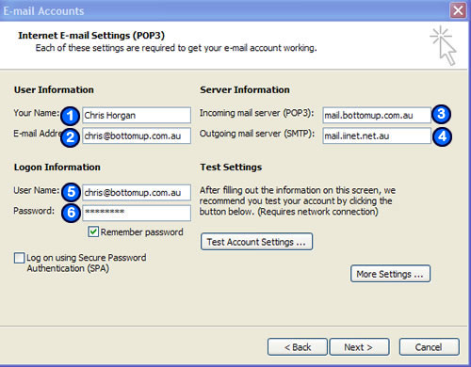Click the Test Account Settings button
This screenshot has width=471, height=367.
click(256, 242)
